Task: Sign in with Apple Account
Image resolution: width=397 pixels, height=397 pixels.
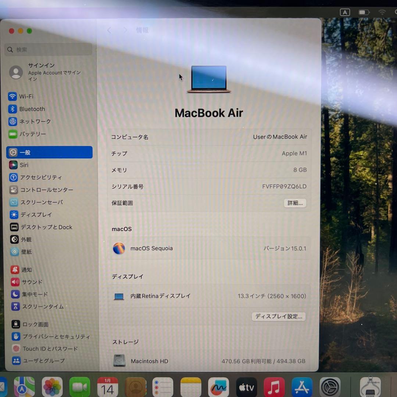Action: (48, 72)
